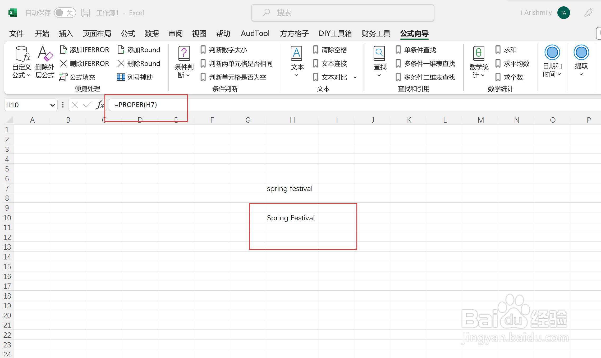
Task: Select 求和 sum formula
Action: (506, 50)
